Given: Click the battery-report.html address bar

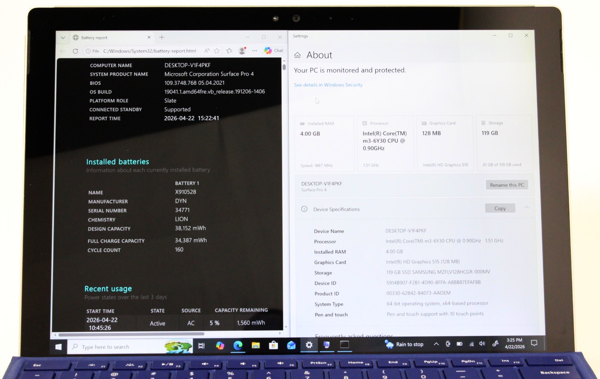Looking at the screenshot, I should coord(149,51).
